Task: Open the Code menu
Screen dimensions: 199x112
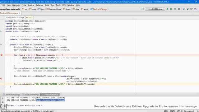Action: click(x=24, y=5)
